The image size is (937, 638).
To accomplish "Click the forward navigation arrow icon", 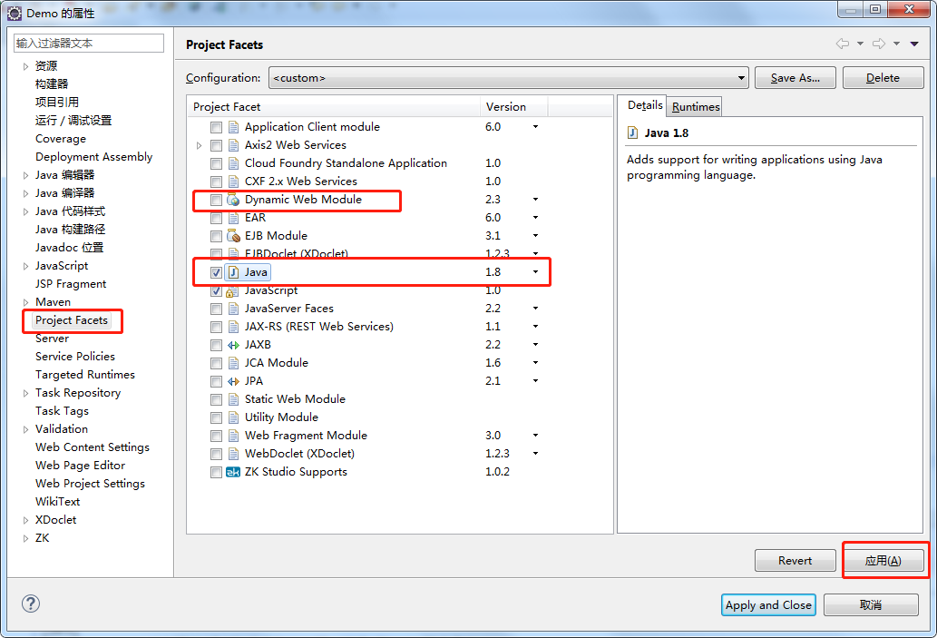I will tap(879, 44).
